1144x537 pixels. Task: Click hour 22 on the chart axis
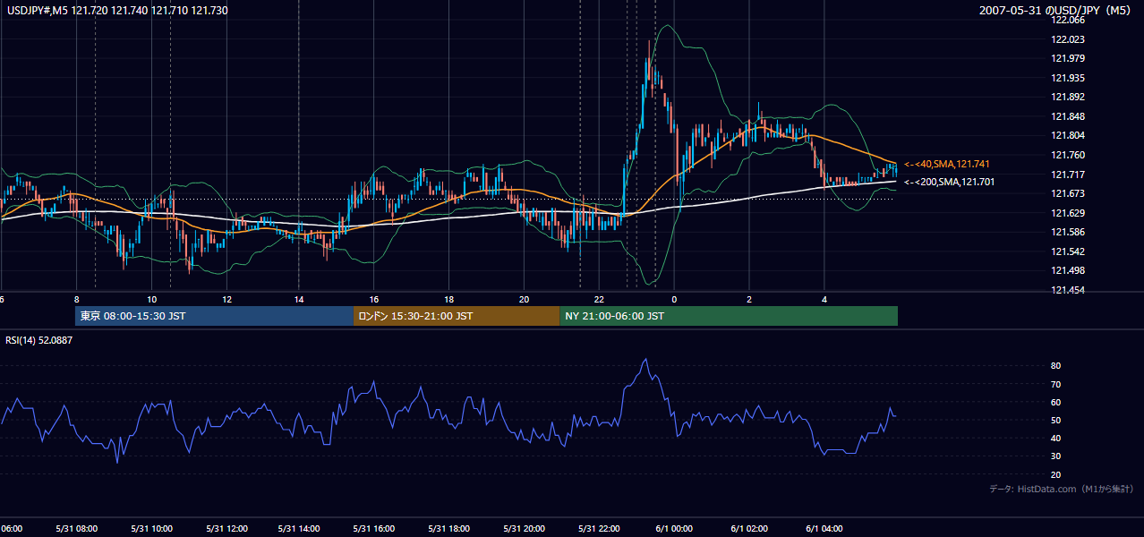coord(599,299)
